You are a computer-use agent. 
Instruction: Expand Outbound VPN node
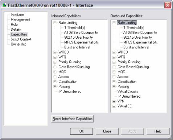coord(114,101)
